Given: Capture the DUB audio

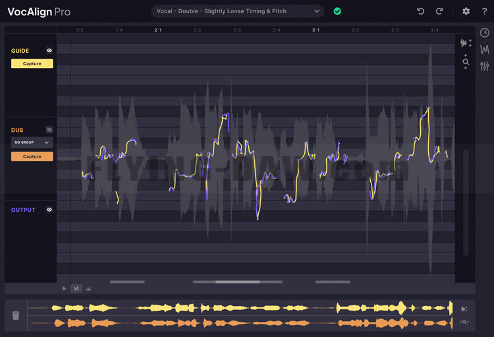Looking at the screenshot, I should (x=32, y=156).
